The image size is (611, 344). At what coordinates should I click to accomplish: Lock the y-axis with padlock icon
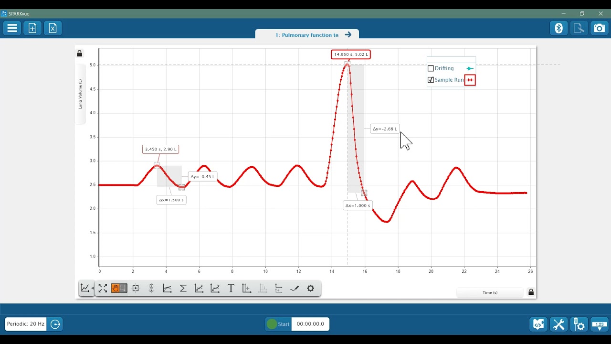tap(80, 54)
